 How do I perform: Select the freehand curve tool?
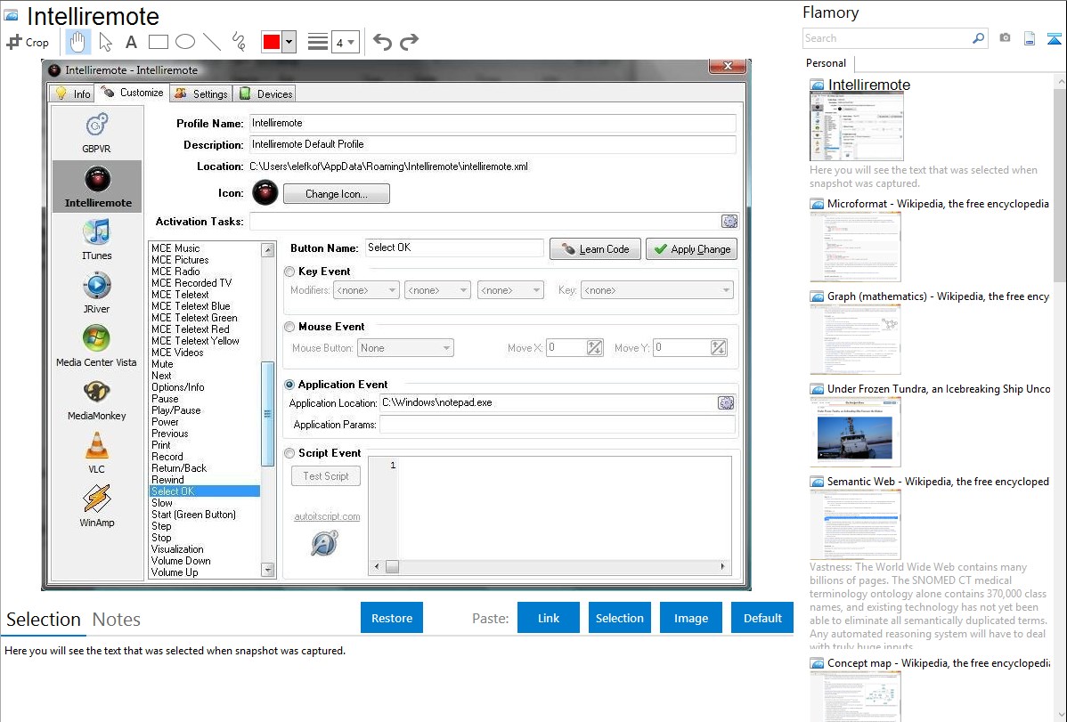pos(239,42)
